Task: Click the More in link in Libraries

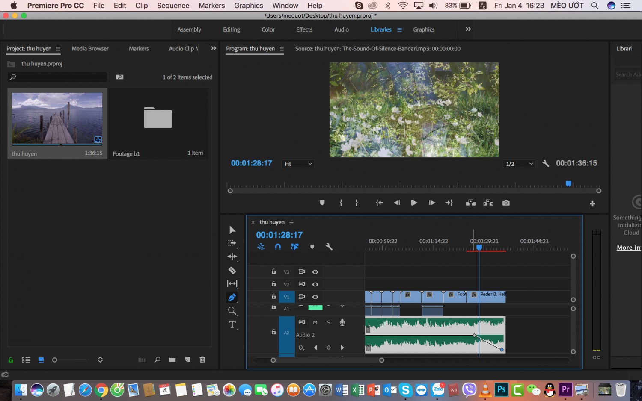Action: (628, 248)
